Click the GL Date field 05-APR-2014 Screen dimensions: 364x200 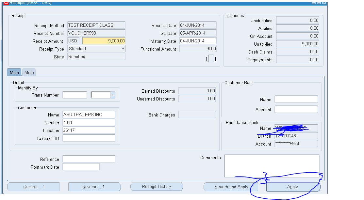(x=198, y=33)
